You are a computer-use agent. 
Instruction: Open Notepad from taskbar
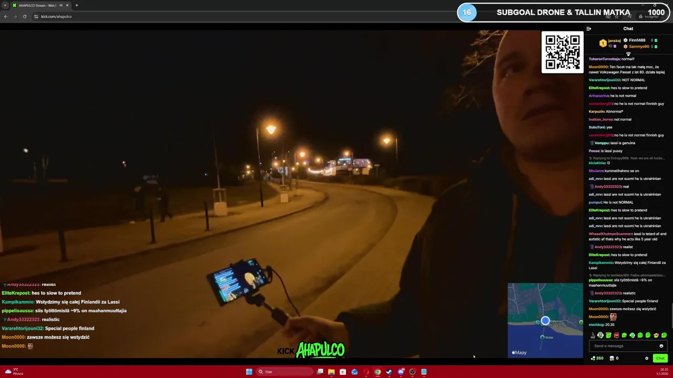(424, 372)
